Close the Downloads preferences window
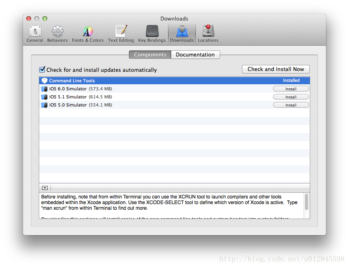 click(x=29, y=19)
